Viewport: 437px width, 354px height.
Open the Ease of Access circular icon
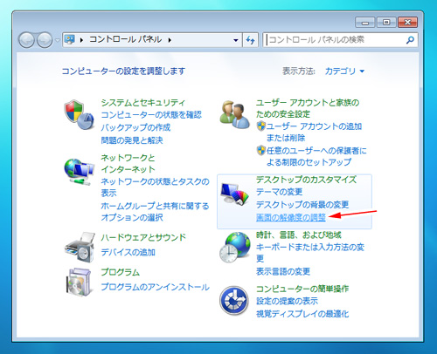pyautogui.click(x=234, y=301)
